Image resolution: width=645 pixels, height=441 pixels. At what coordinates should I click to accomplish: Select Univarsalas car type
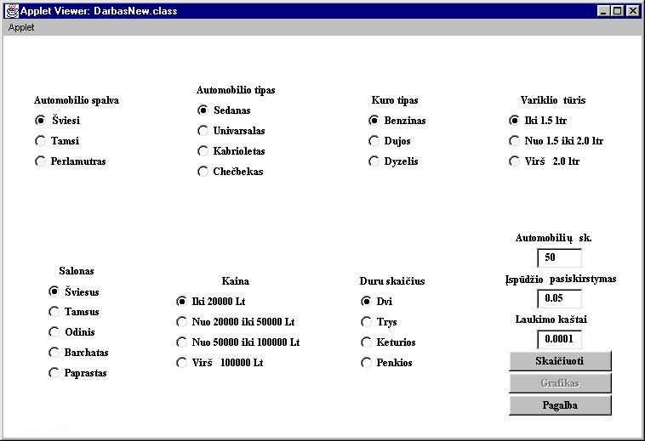[203, 131]
